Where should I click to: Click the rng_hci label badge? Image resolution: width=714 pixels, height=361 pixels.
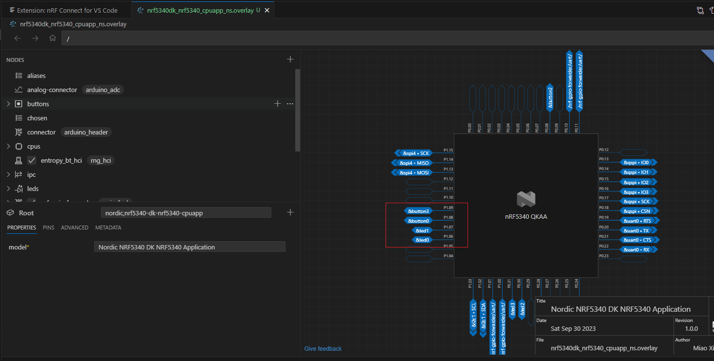click(x=101, y=161)
